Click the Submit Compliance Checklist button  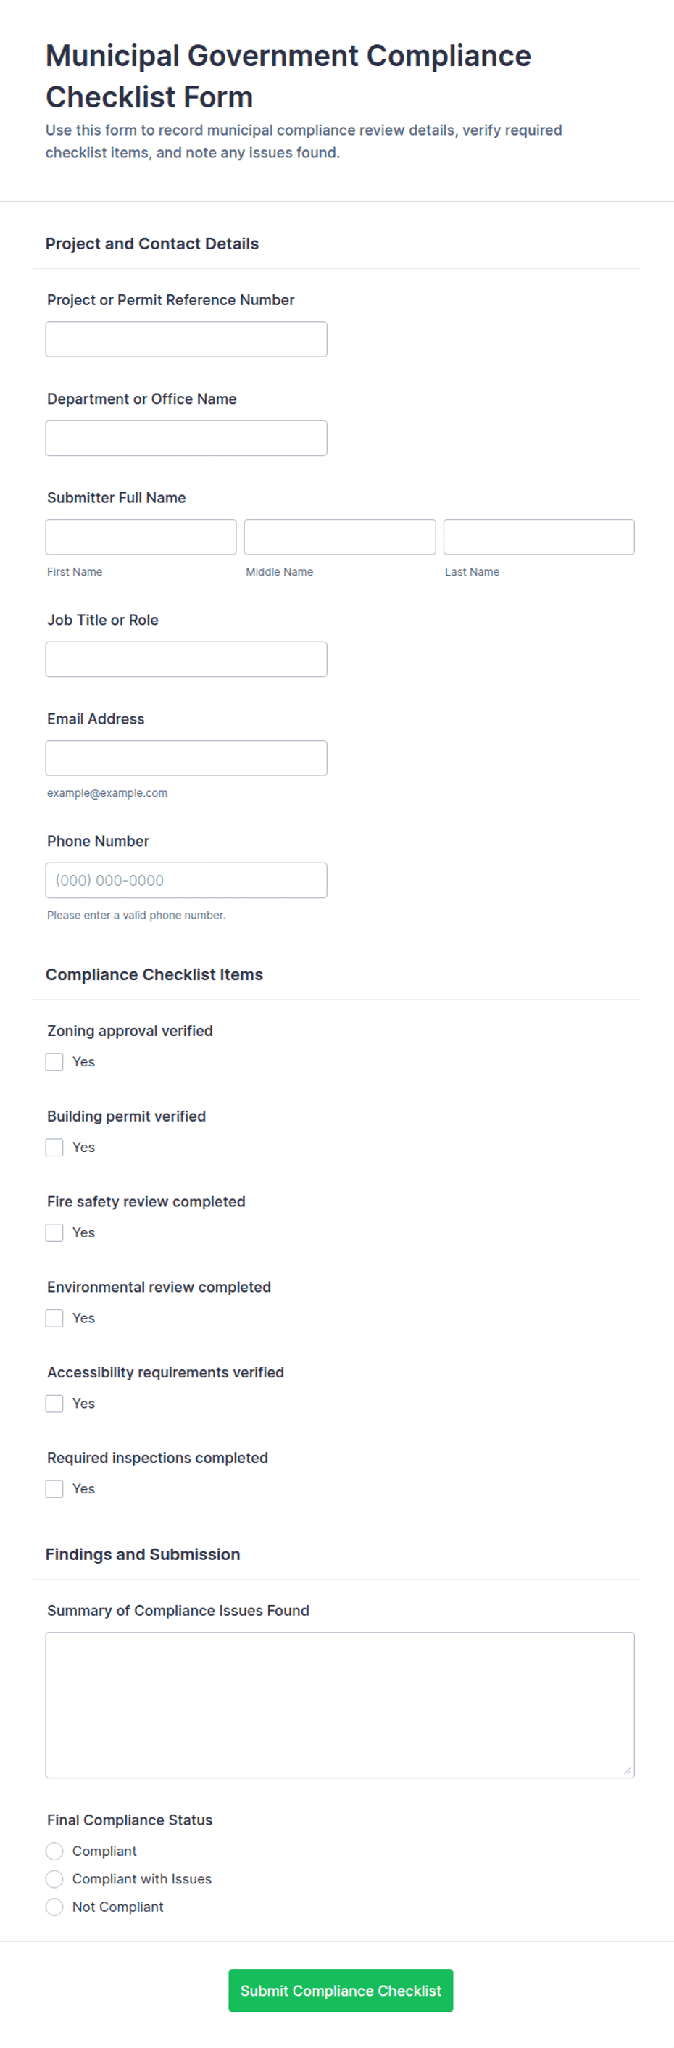340,1991
